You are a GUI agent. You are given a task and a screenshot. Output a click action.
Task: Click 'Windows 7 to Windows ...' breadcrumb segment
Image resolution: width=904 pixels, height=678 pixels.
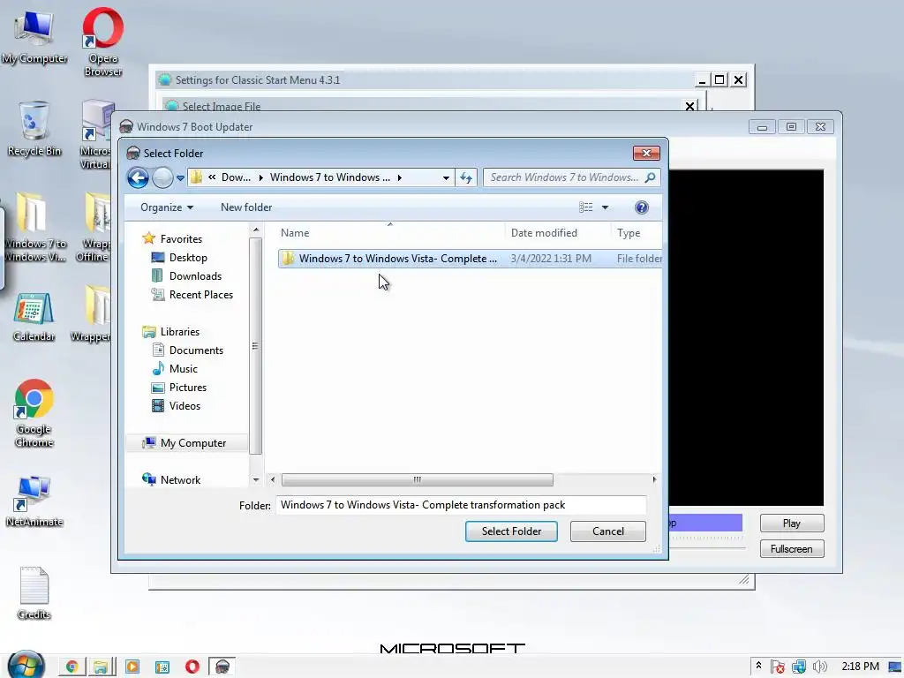click(330, 177)
